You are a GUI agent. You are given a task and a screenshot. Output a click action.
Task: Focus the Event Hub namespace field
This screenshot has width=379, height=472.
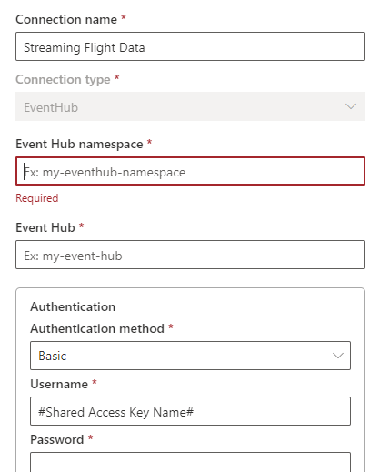click(190, 171)
